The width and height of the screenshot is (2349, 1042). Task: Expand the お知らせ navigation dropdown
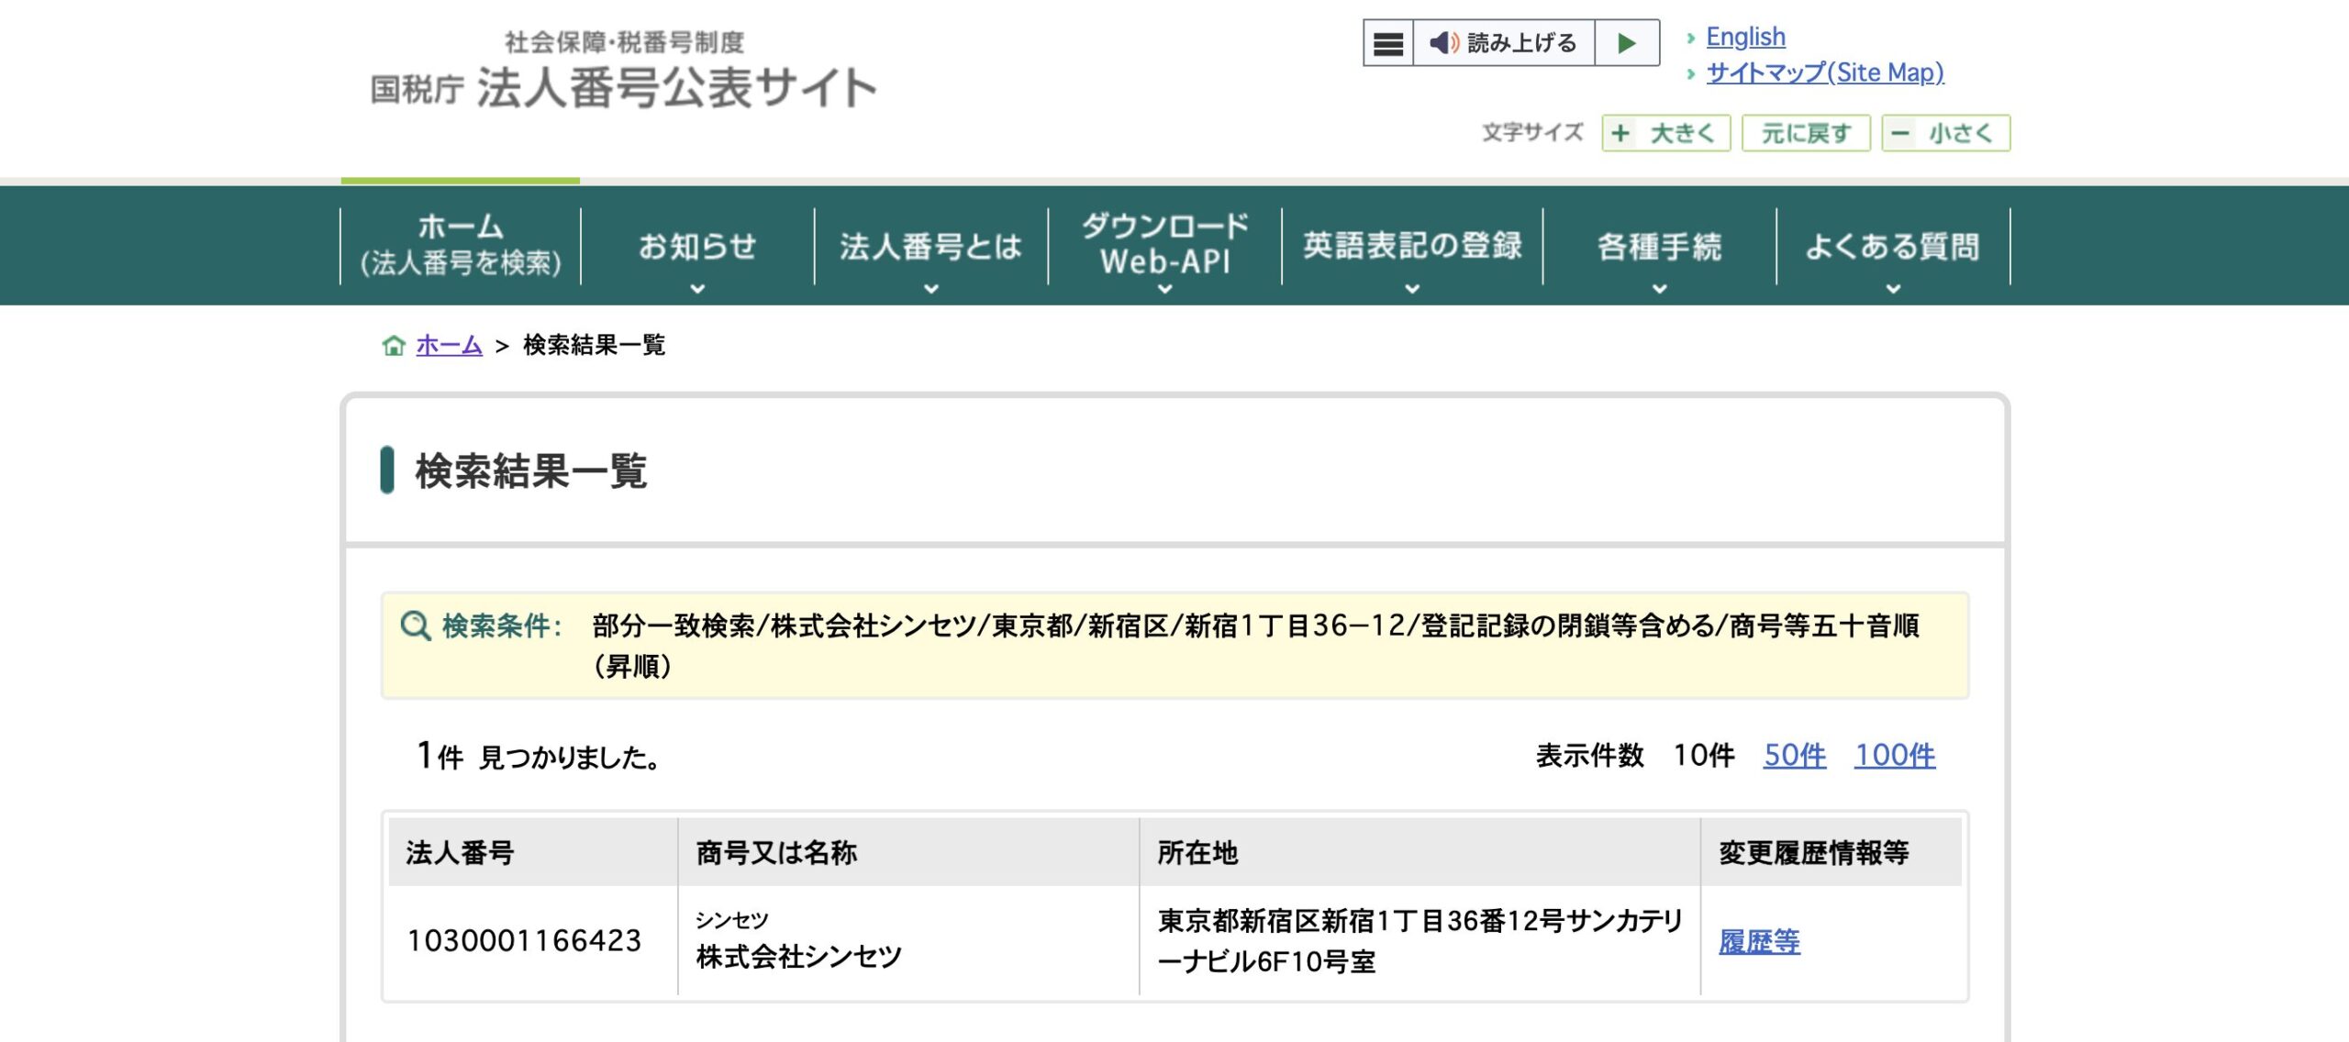click(x=698, y=246)
